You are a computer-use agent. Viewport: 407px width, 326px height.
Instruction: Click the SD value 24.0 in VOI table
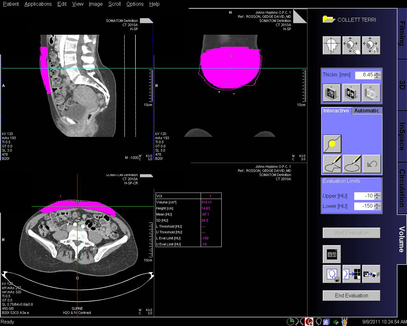point(205,220)
